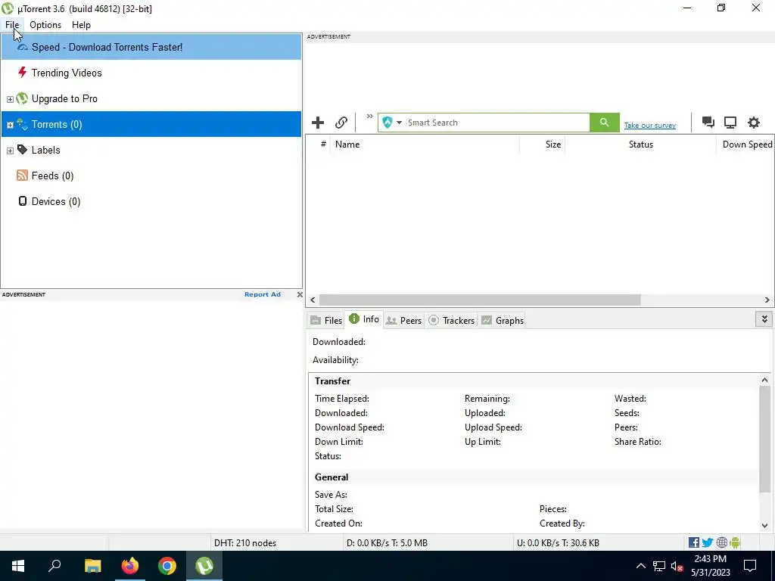Expand the Upgrade to Pro tree node

pos(10,99)
